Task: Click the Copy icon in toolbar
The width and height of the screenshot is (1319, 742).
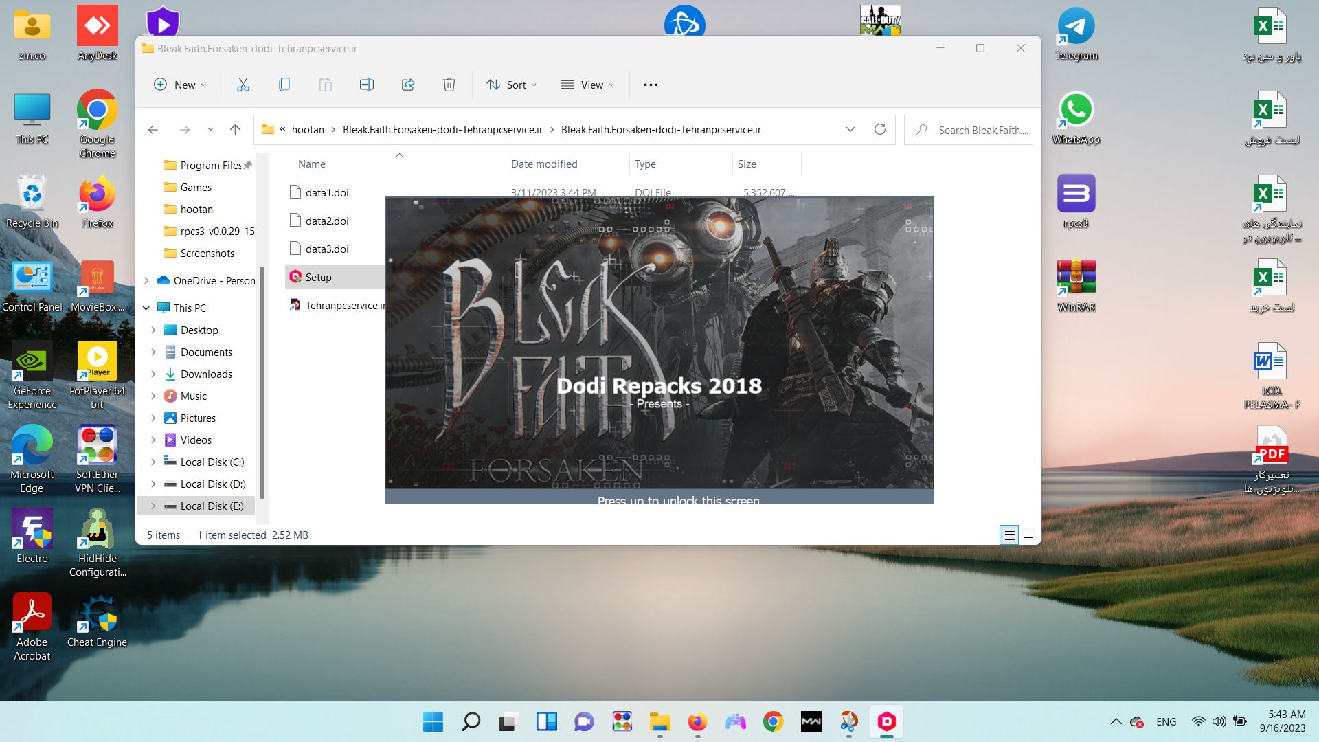Action: point(284,85)
